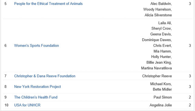Select Sheryl Crow name text

pyautogui.click(x=161, y=28)
